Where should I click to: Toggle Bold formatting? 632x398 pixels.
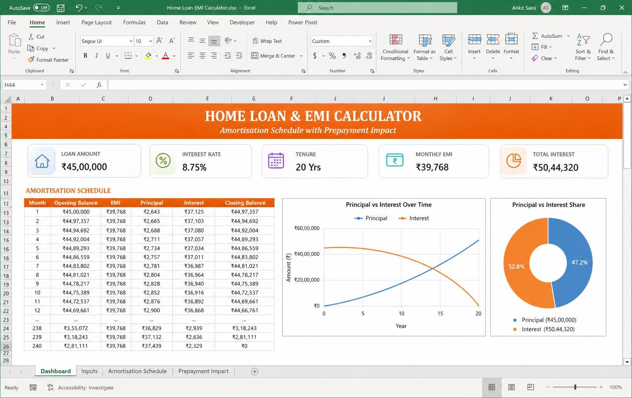pos(85,56)
